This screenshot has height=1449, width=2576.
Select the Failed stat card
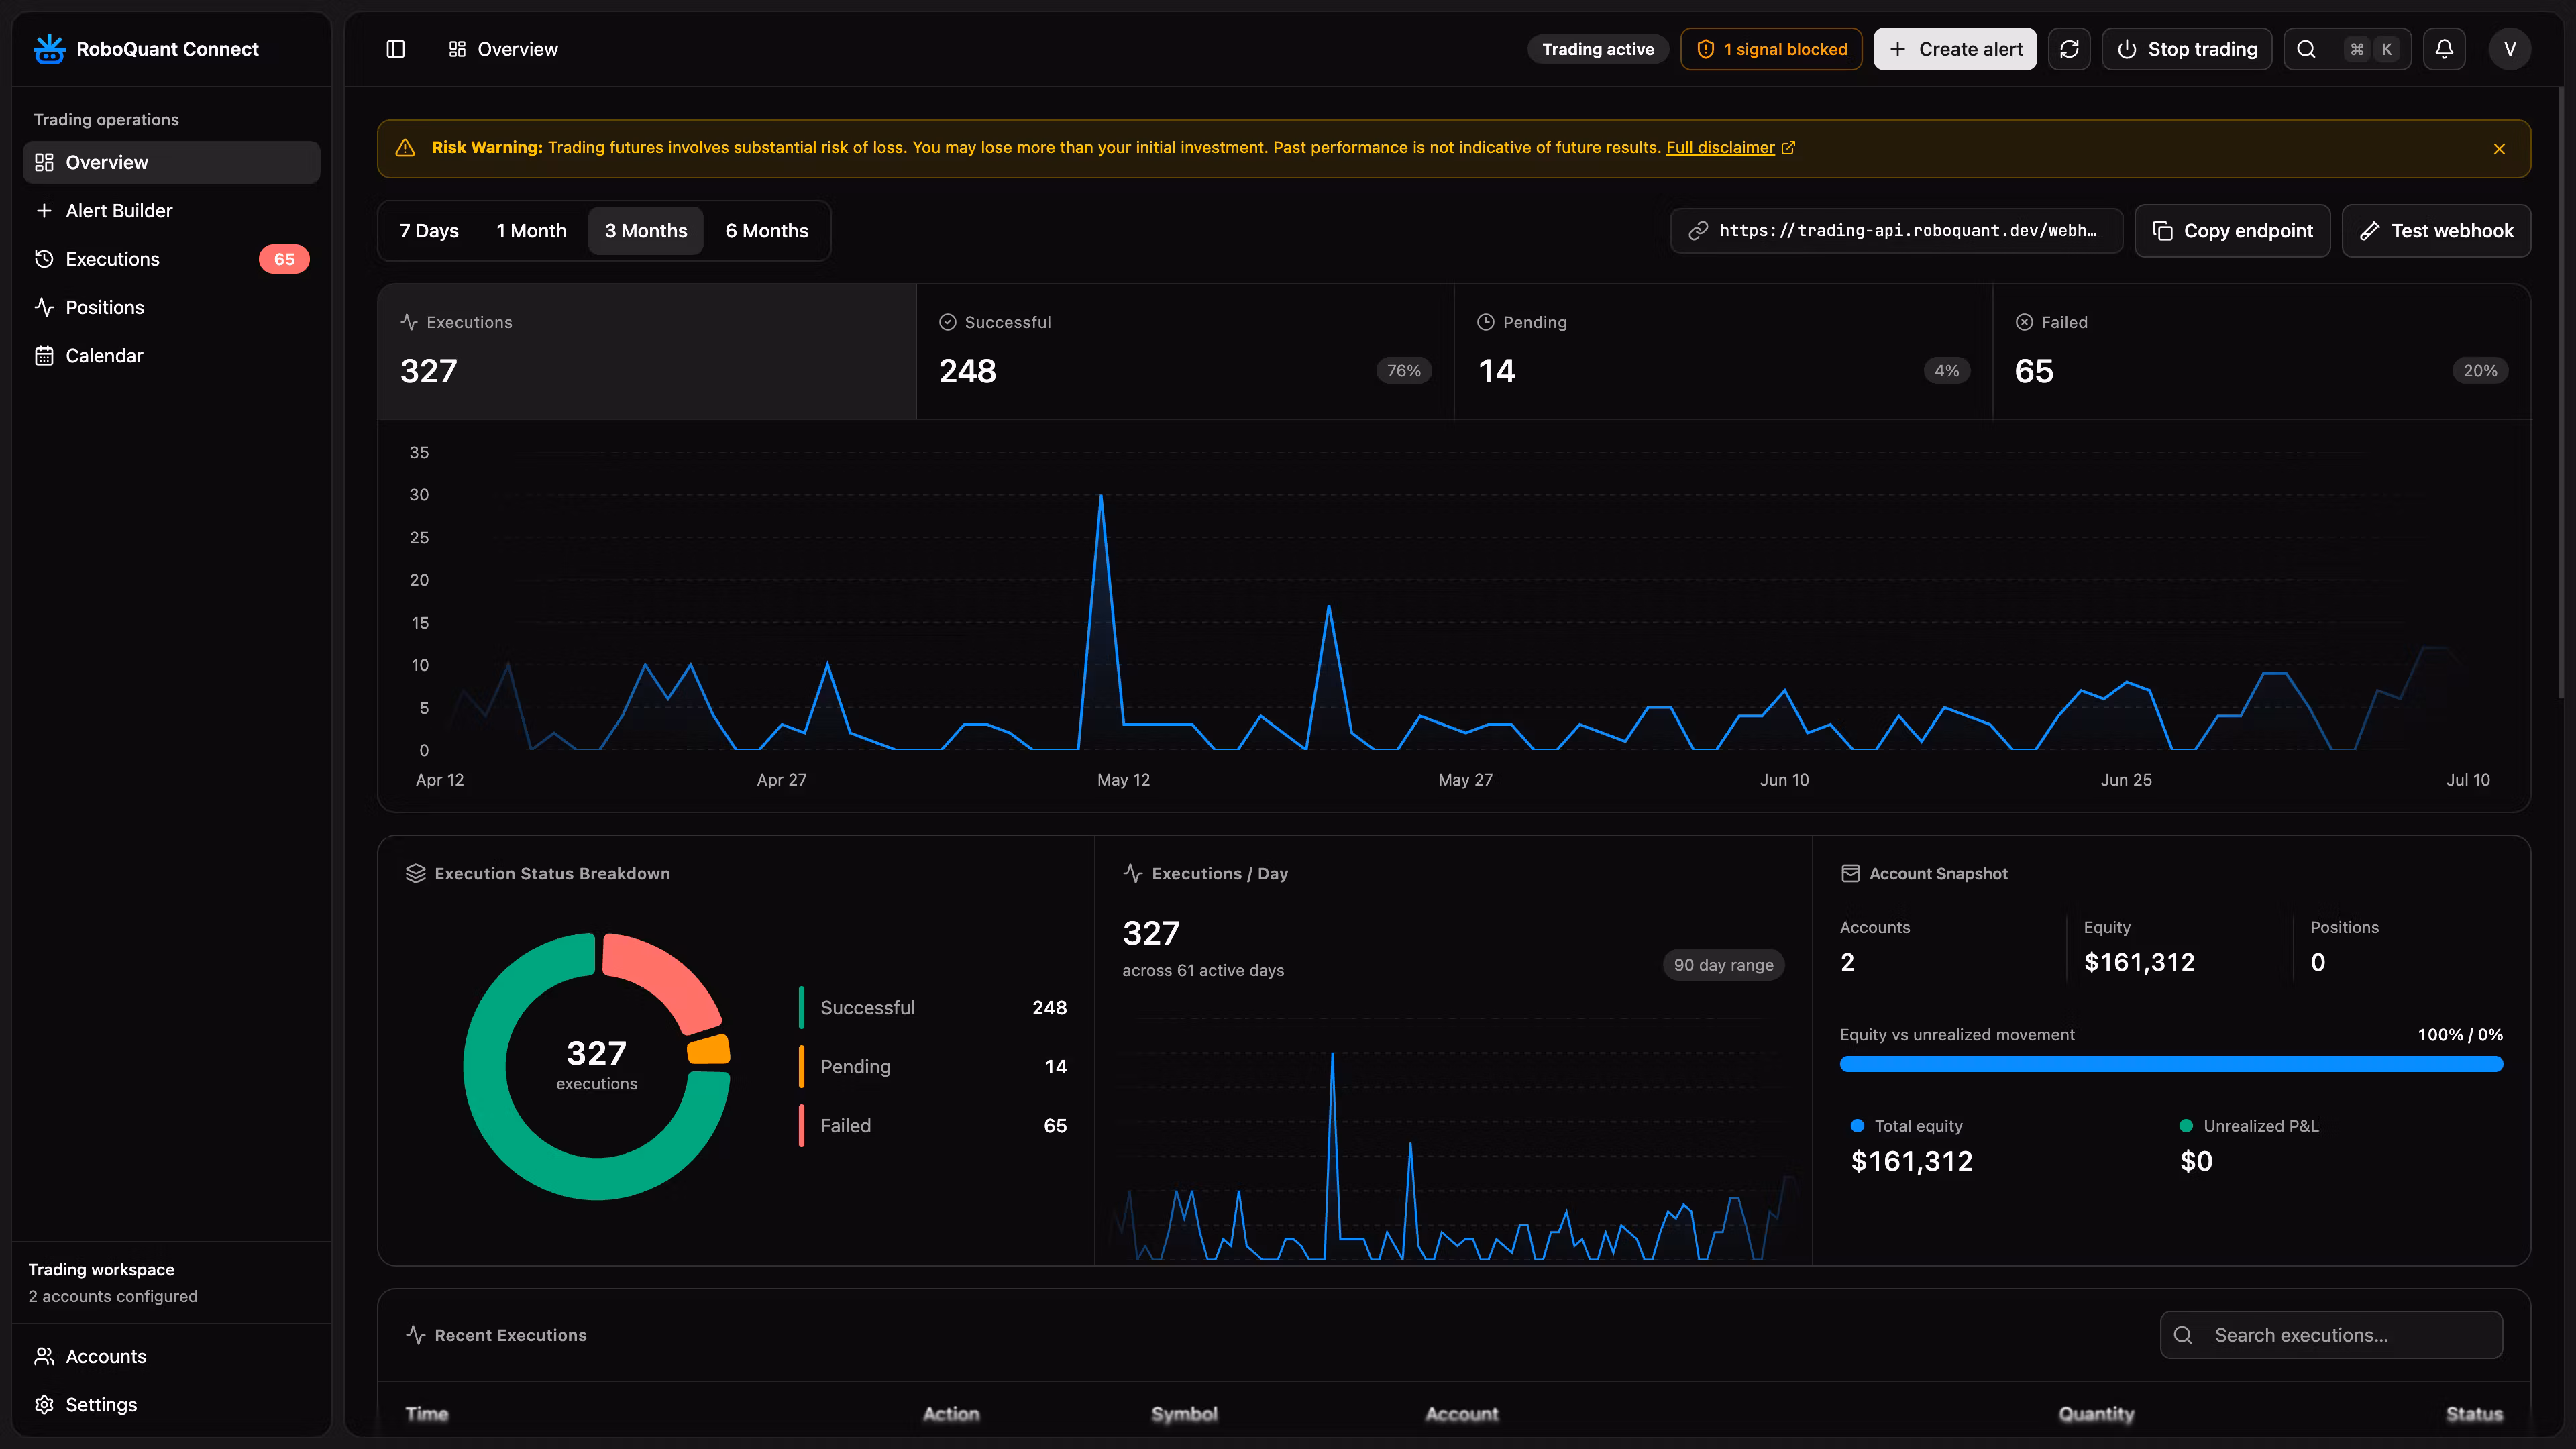pos(2261,351)
